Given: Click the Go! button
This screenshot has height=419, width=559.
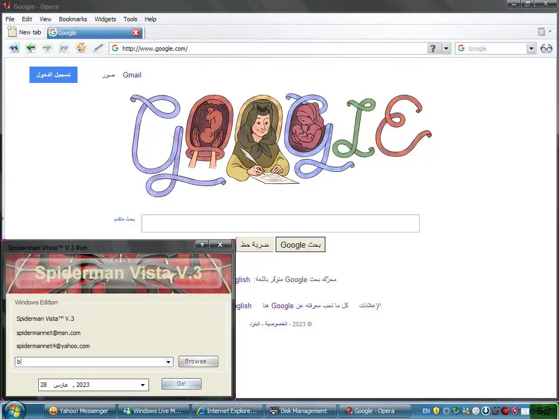Looking at the screenshot, I should (181, 384).
